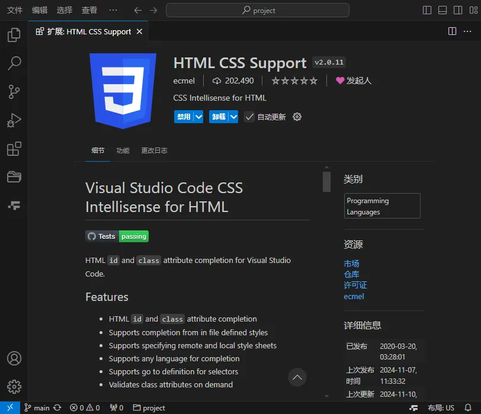Open the 许可证 link
481x414 pixels.
[x=355, y=285]
